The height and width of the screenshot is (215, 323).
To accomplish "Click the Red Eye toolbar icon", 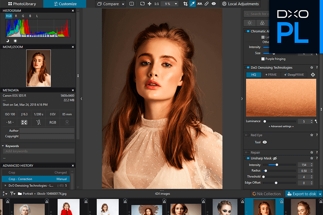I will [214, 4].
